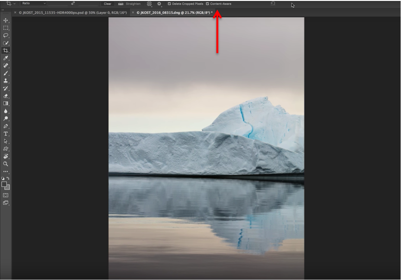Open the crop overlay grid options
The width and height of the screenshot is (401, 280).
pyautogui.click(x=149, y=4)
